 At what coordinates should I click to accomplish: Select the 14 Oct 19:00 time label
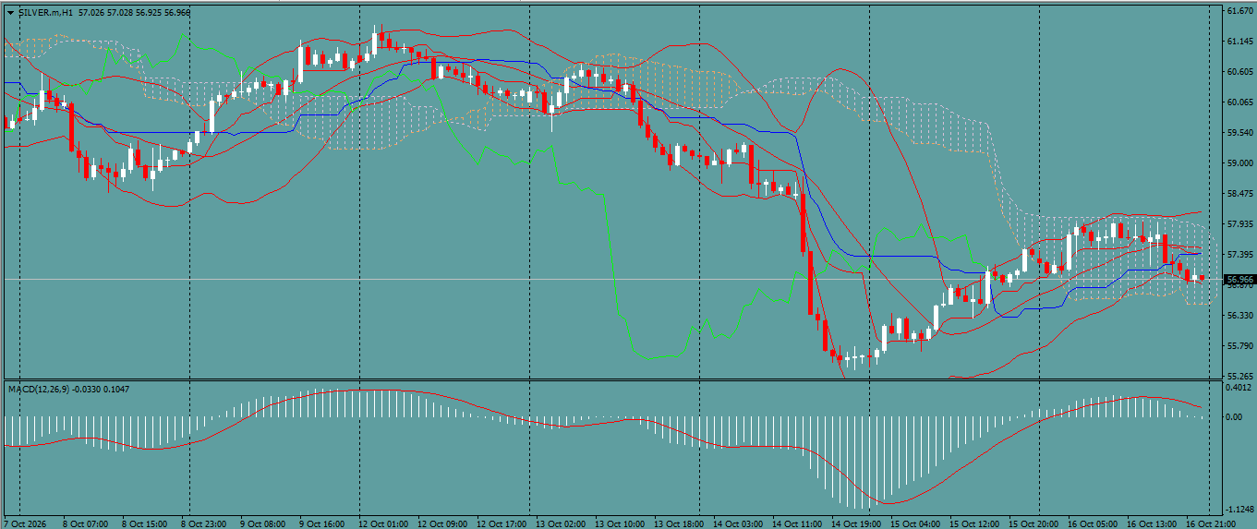[x=857, y=523]
